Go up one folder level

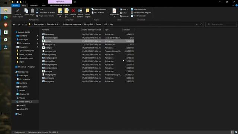(x=26, y=24)
